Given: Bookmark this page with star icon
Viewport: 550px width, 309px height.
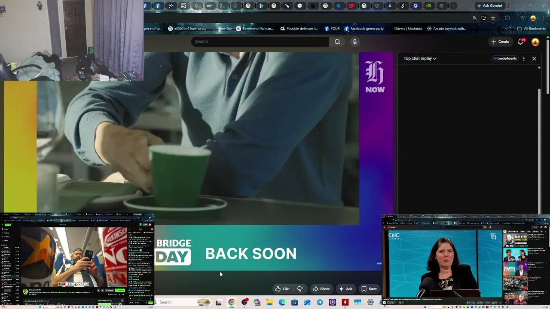Looking at the screenshot, I should pos(493,18).
